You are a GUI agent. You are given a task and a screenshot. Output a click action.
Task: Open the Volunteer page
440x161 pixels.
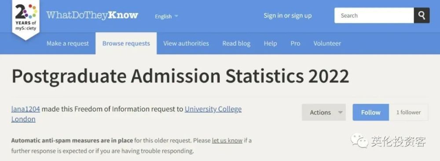click(x=327, y=44)
